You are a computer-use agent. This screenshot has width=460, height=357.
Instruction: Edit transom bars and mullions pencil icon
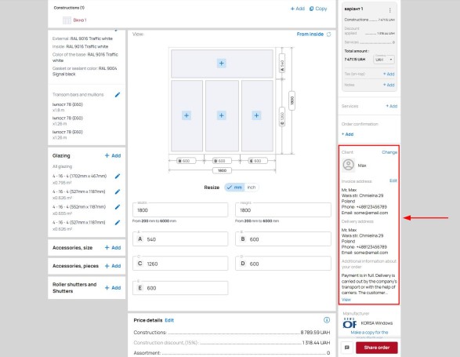118,95
